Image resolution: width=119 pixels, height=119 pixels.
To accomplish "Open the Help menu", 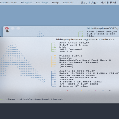I will 56,3.
